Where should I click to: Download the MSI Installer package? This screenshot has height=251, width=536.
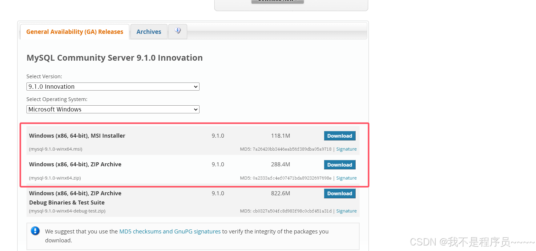tap(340, 136)
